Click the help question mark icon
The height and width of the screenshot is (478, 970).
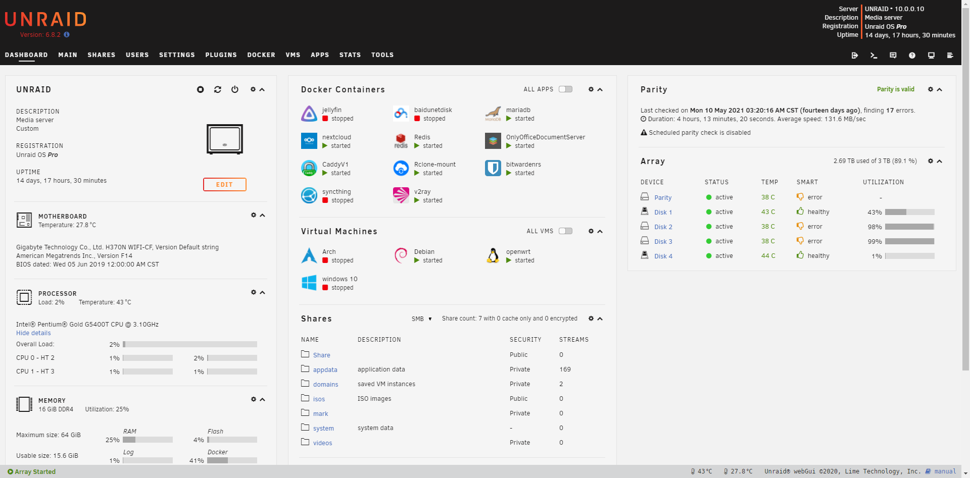tap(912, 56)
